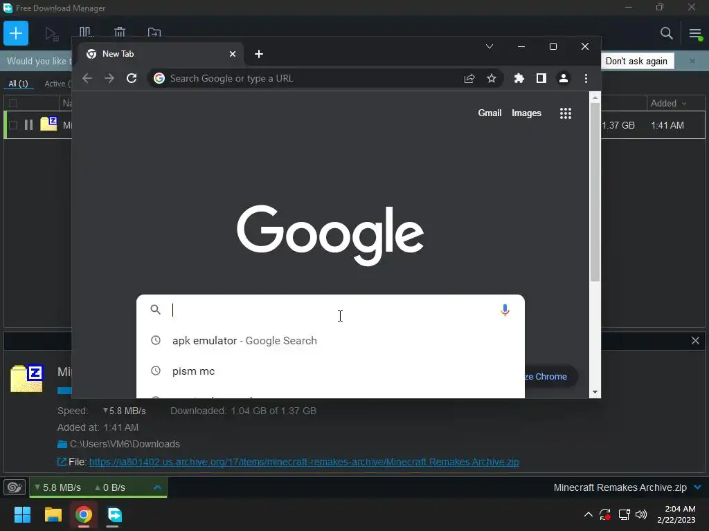Viewport: 709px width, 531px height.
Task: Open Chrome side panel icon
Action: point(541,78)
